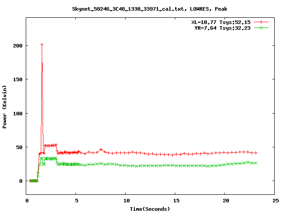Select the YR-7.64 Tsys:32.23 legend entry
Screen dimensions: 284x213
tap(222, 28)
